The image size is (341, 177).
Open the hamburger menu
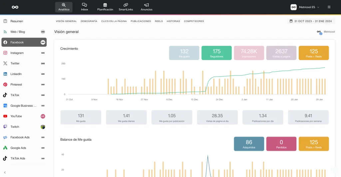click(329, 7)
